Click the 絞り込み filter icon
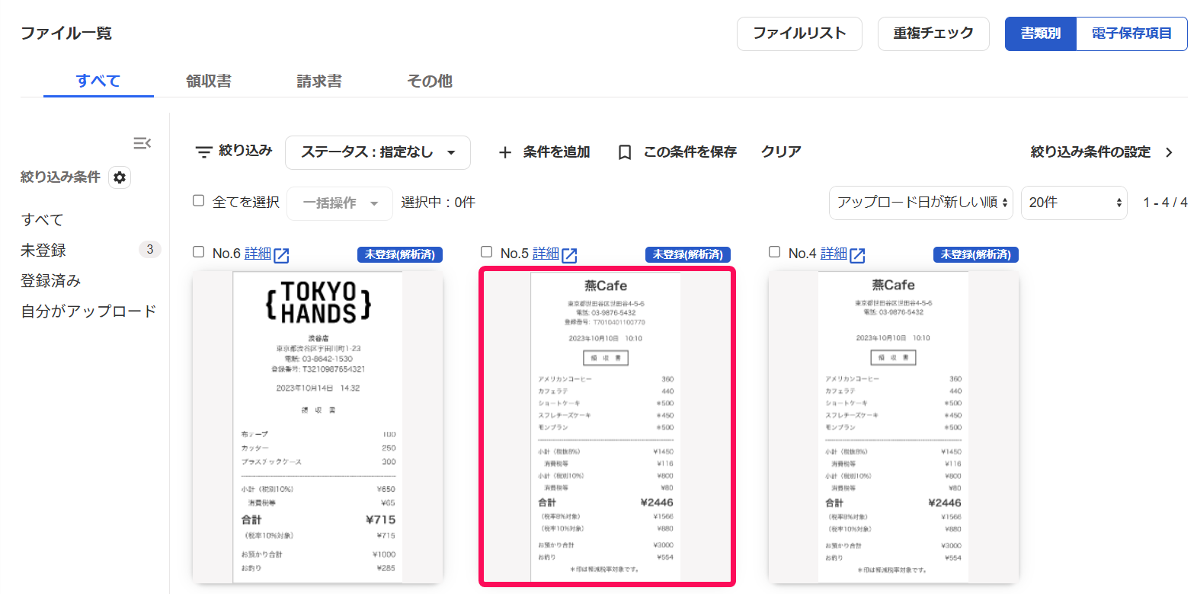Viewport: 1197px width, 594px height. [203, 152]
